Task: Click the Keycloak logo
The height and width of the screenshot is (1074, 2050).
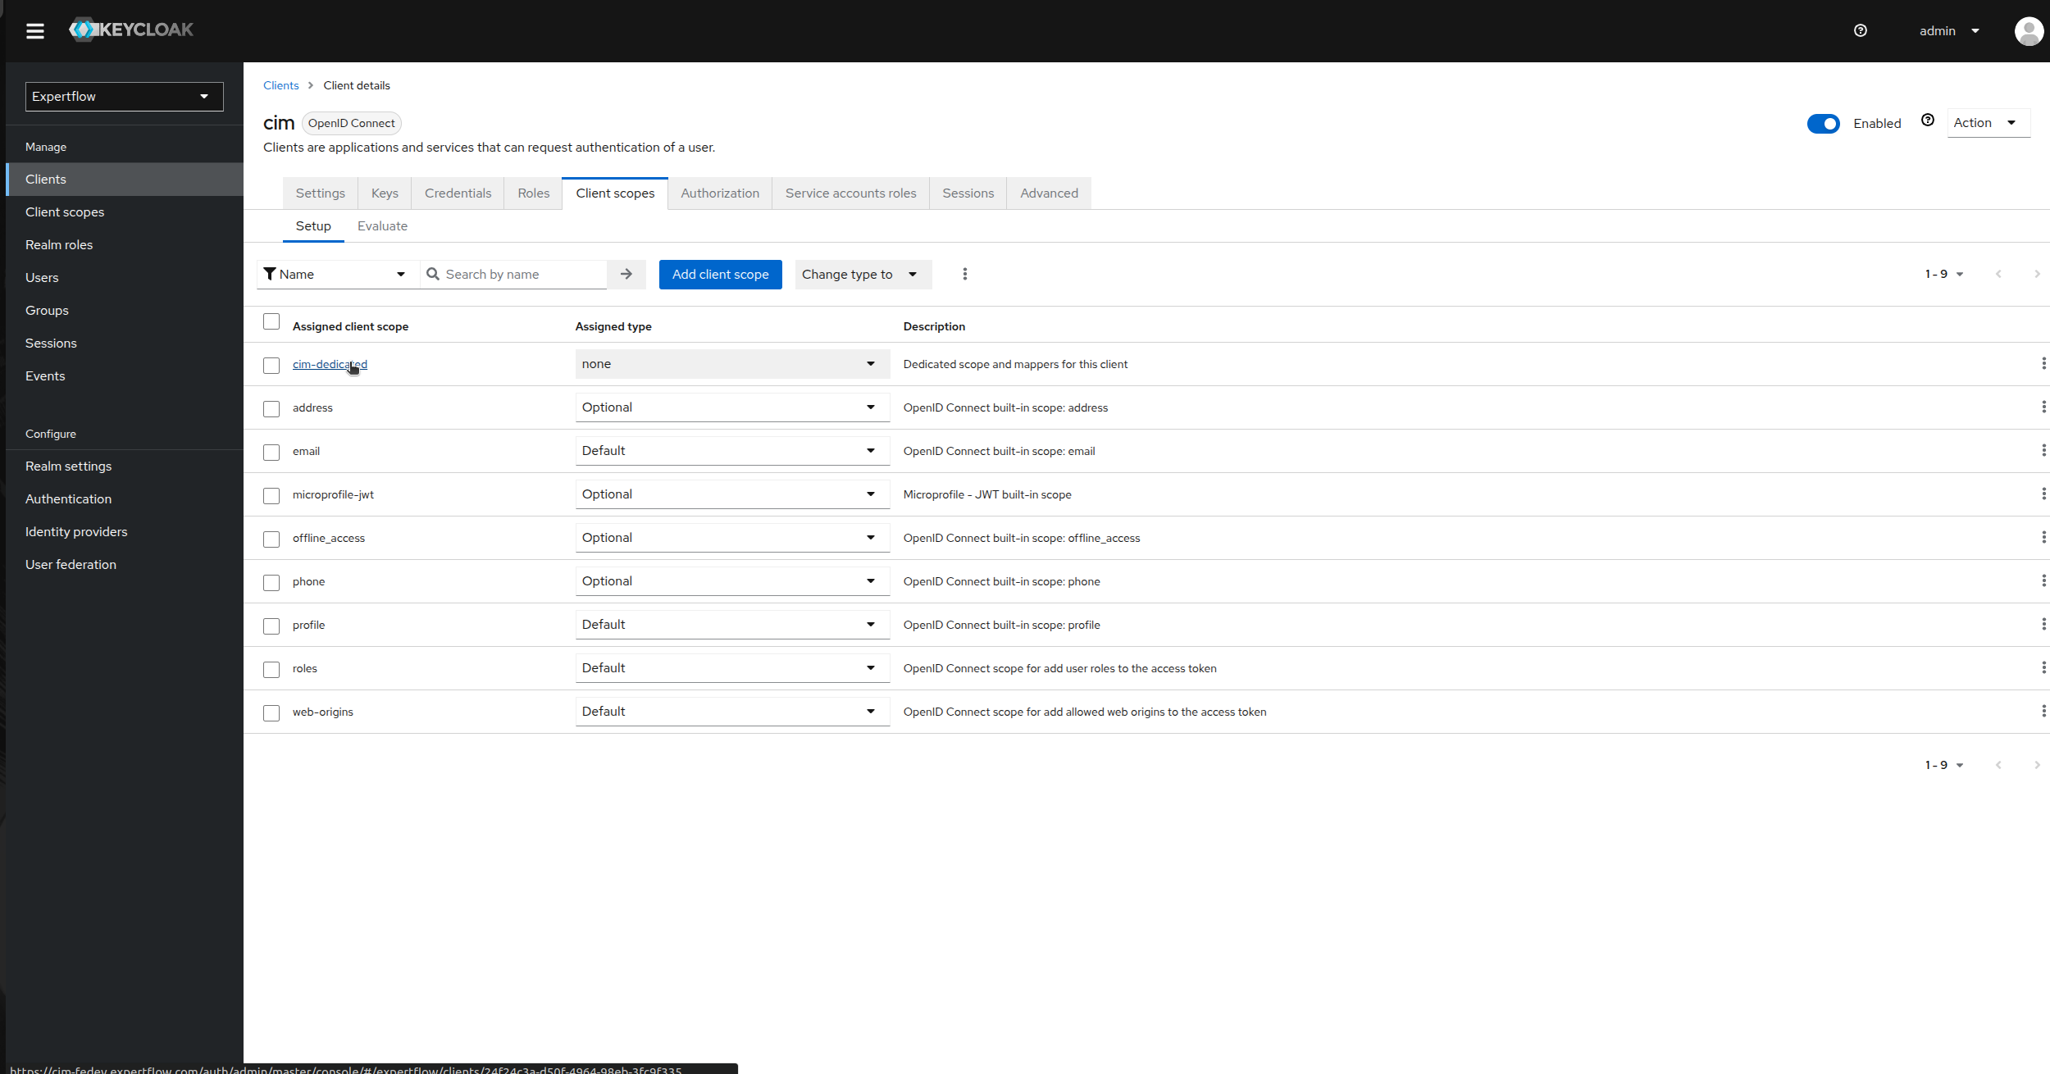Action: pos(130,29)
